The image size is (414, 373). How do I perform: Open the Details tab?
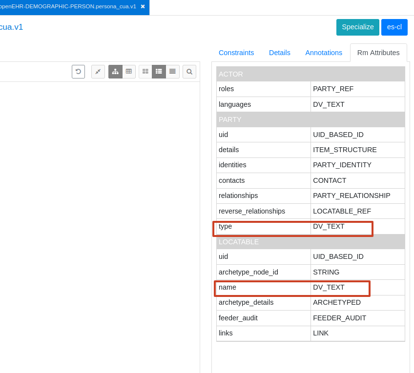tap(280, 53)
